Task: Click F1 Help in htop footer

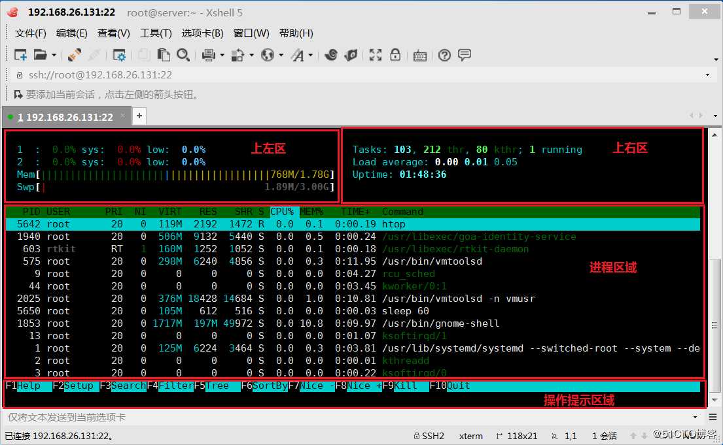Action: (29, 386)
